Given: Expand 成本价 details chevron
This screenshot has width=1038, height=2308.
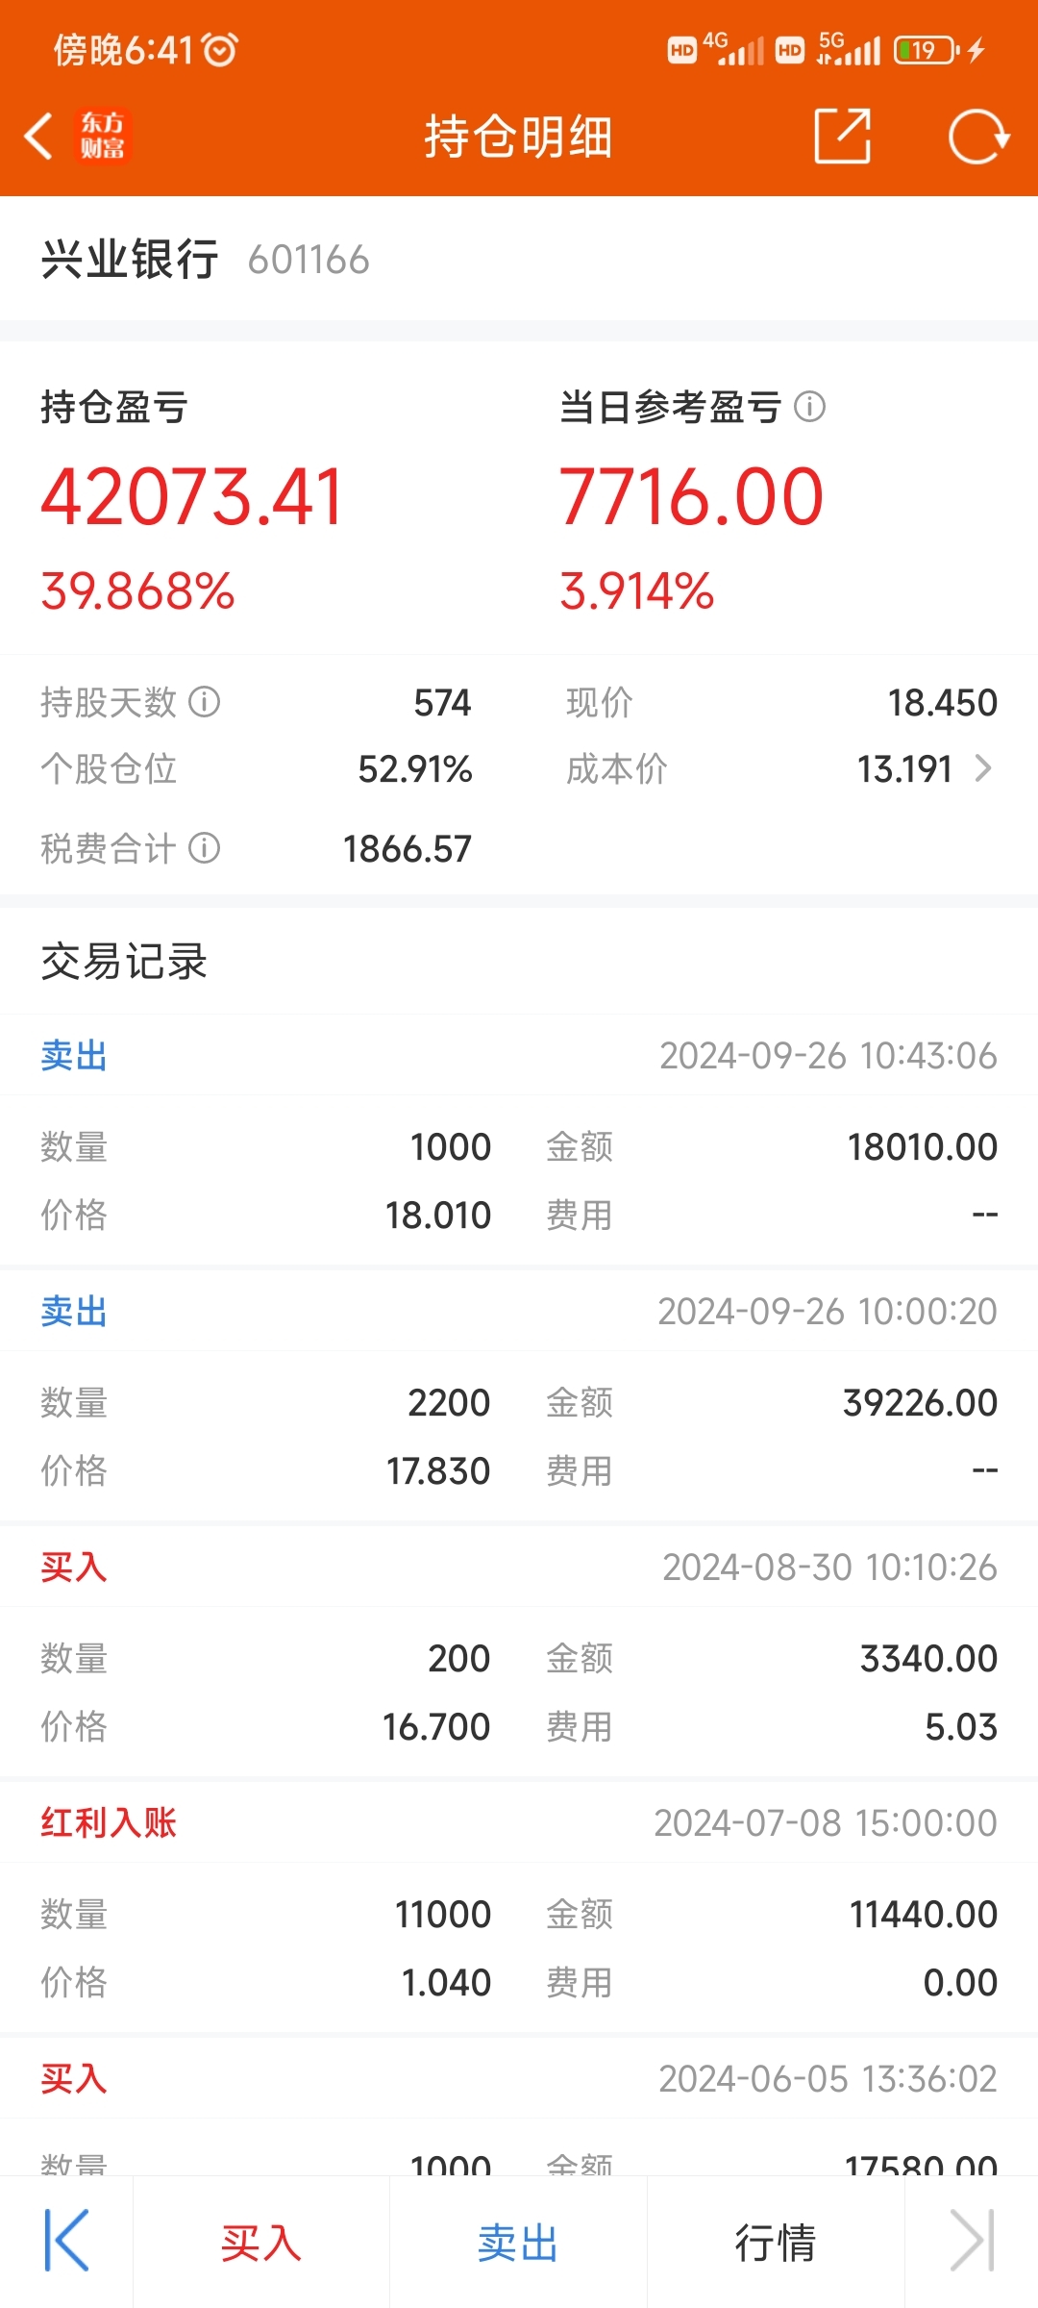Looking at the screenshot, I should pos(982,768).
